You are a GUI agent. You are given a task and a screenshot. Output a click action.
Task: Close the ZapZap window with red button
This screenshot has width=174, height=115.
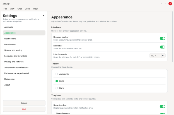pyautogui.click(x=170, y=4)
